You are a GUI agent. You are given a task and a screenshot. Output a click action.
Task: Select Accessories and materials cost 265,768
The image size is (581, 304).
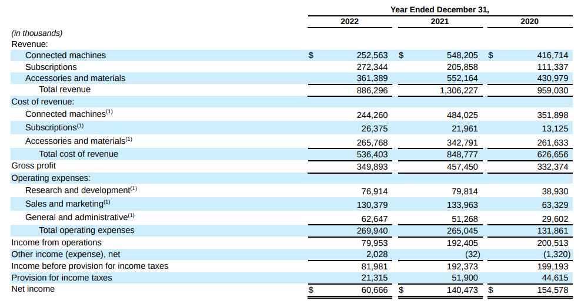pos(372,143)
